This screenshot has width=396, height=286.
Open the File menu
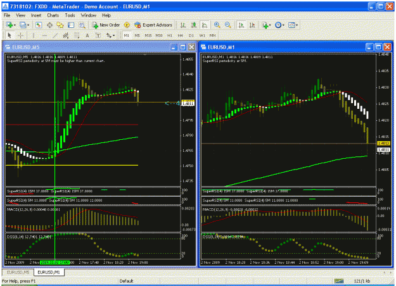(7, 15)
